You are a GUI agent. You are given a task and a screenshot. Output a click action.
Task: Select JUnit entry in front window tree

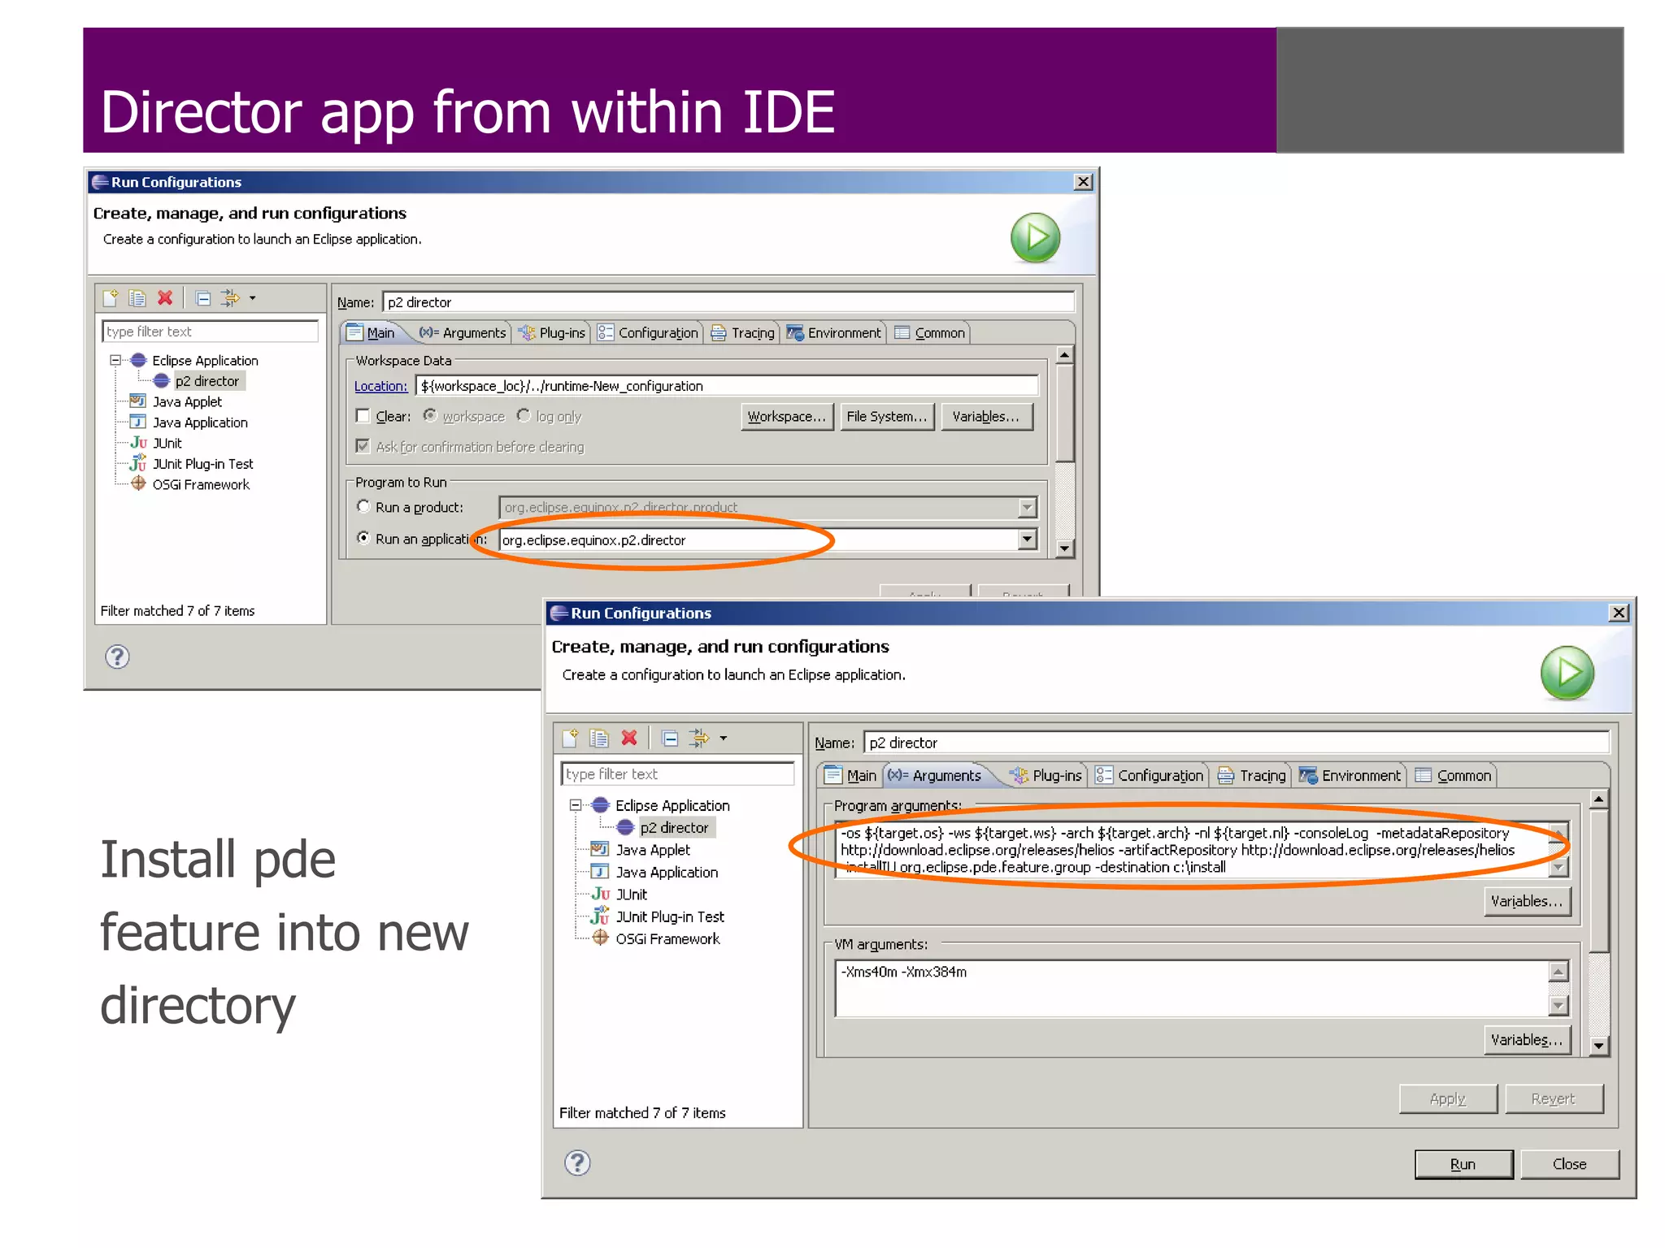coord(631,895)
